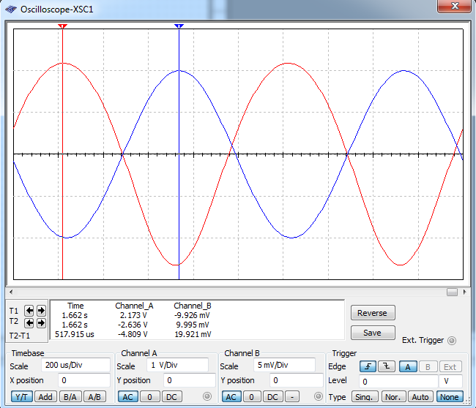Image resolution: width=476 pixels, height=408 pixels.
Task: Edit Channel B scale 5 mV/Div field
Action: 284,365
